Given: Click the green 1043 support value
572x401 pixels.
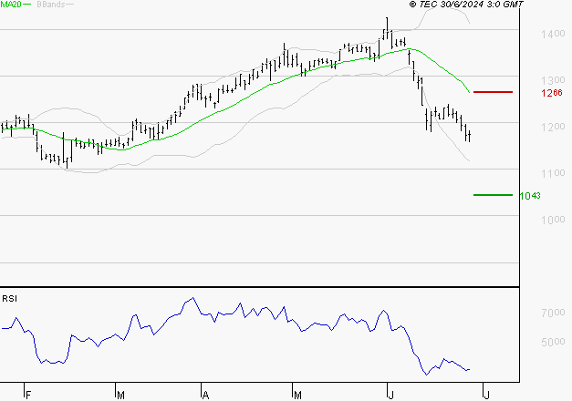Looking at the screenshot, I should 530,196.
